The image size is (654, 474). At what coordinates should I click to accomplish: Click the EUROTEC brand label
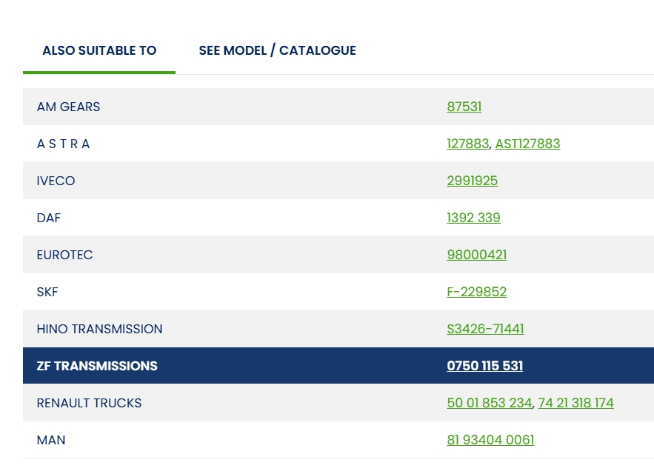point(64,255)
